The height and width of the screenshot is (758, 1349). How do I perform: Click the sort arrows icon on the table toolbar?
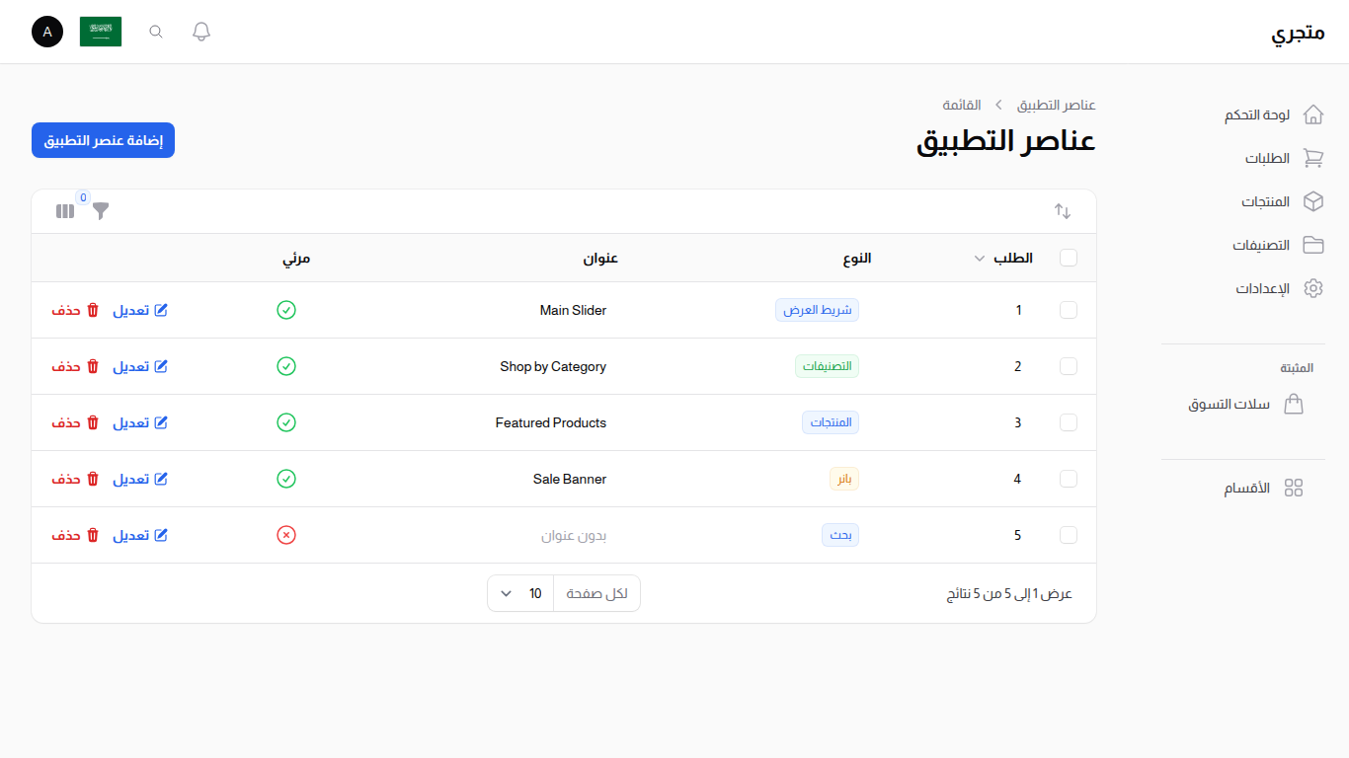click(x=1063, y=210)
